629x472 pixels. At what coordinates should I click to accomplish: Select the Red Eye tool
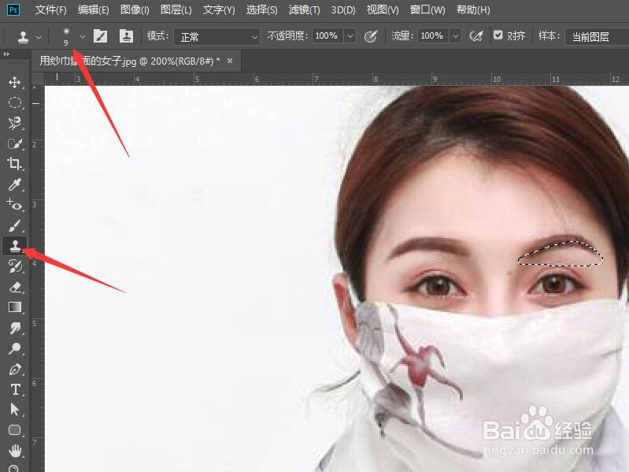click(x=15, y=205)
